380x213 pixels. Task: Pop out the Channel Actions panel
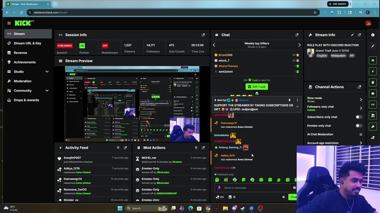(x=359, y=87)
